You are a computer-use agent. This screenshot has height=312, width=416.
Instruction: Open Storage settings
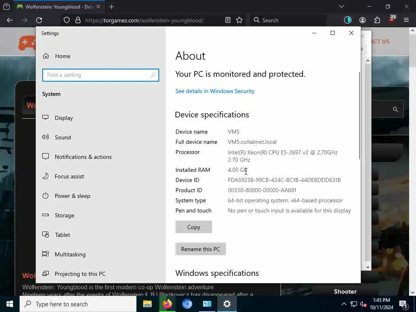coord(58,215)
